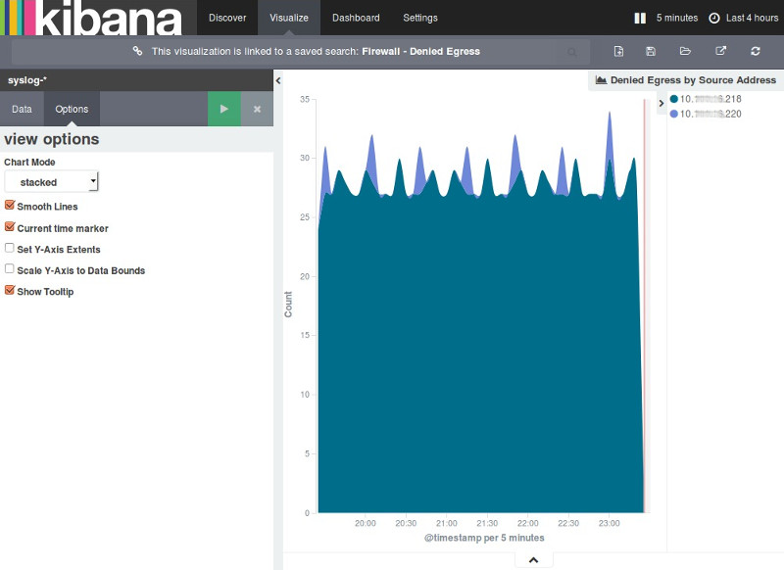Uncheck the Smooth Lines checkbox

[x=10, y=206]
